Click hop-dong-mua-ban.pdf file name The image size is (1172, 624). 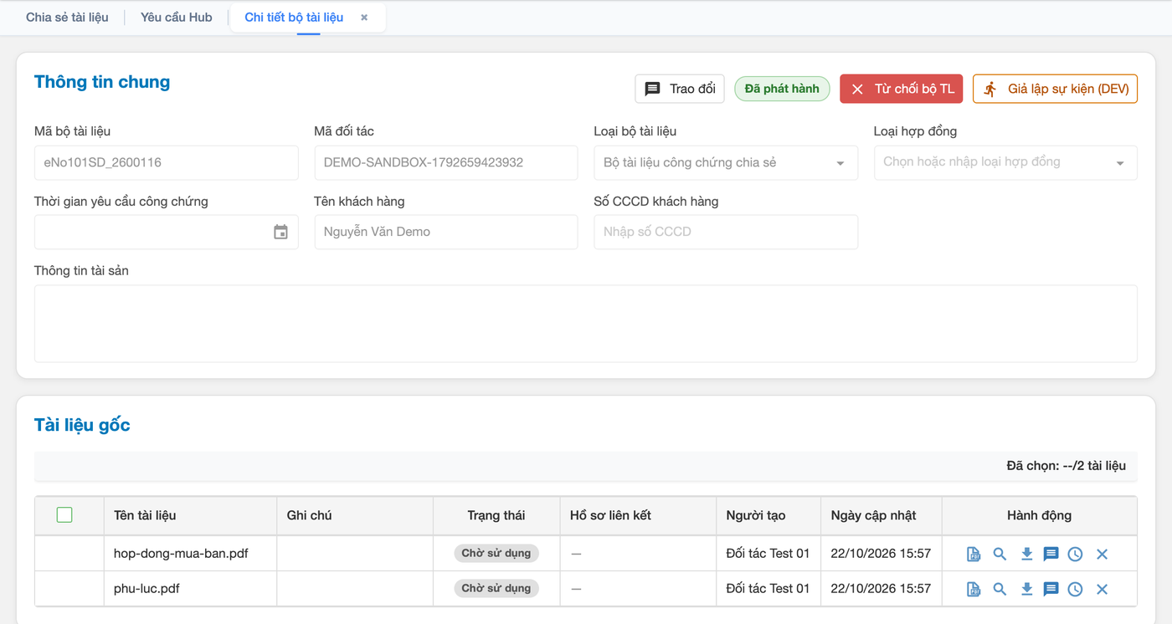click(x=181, y=554)
